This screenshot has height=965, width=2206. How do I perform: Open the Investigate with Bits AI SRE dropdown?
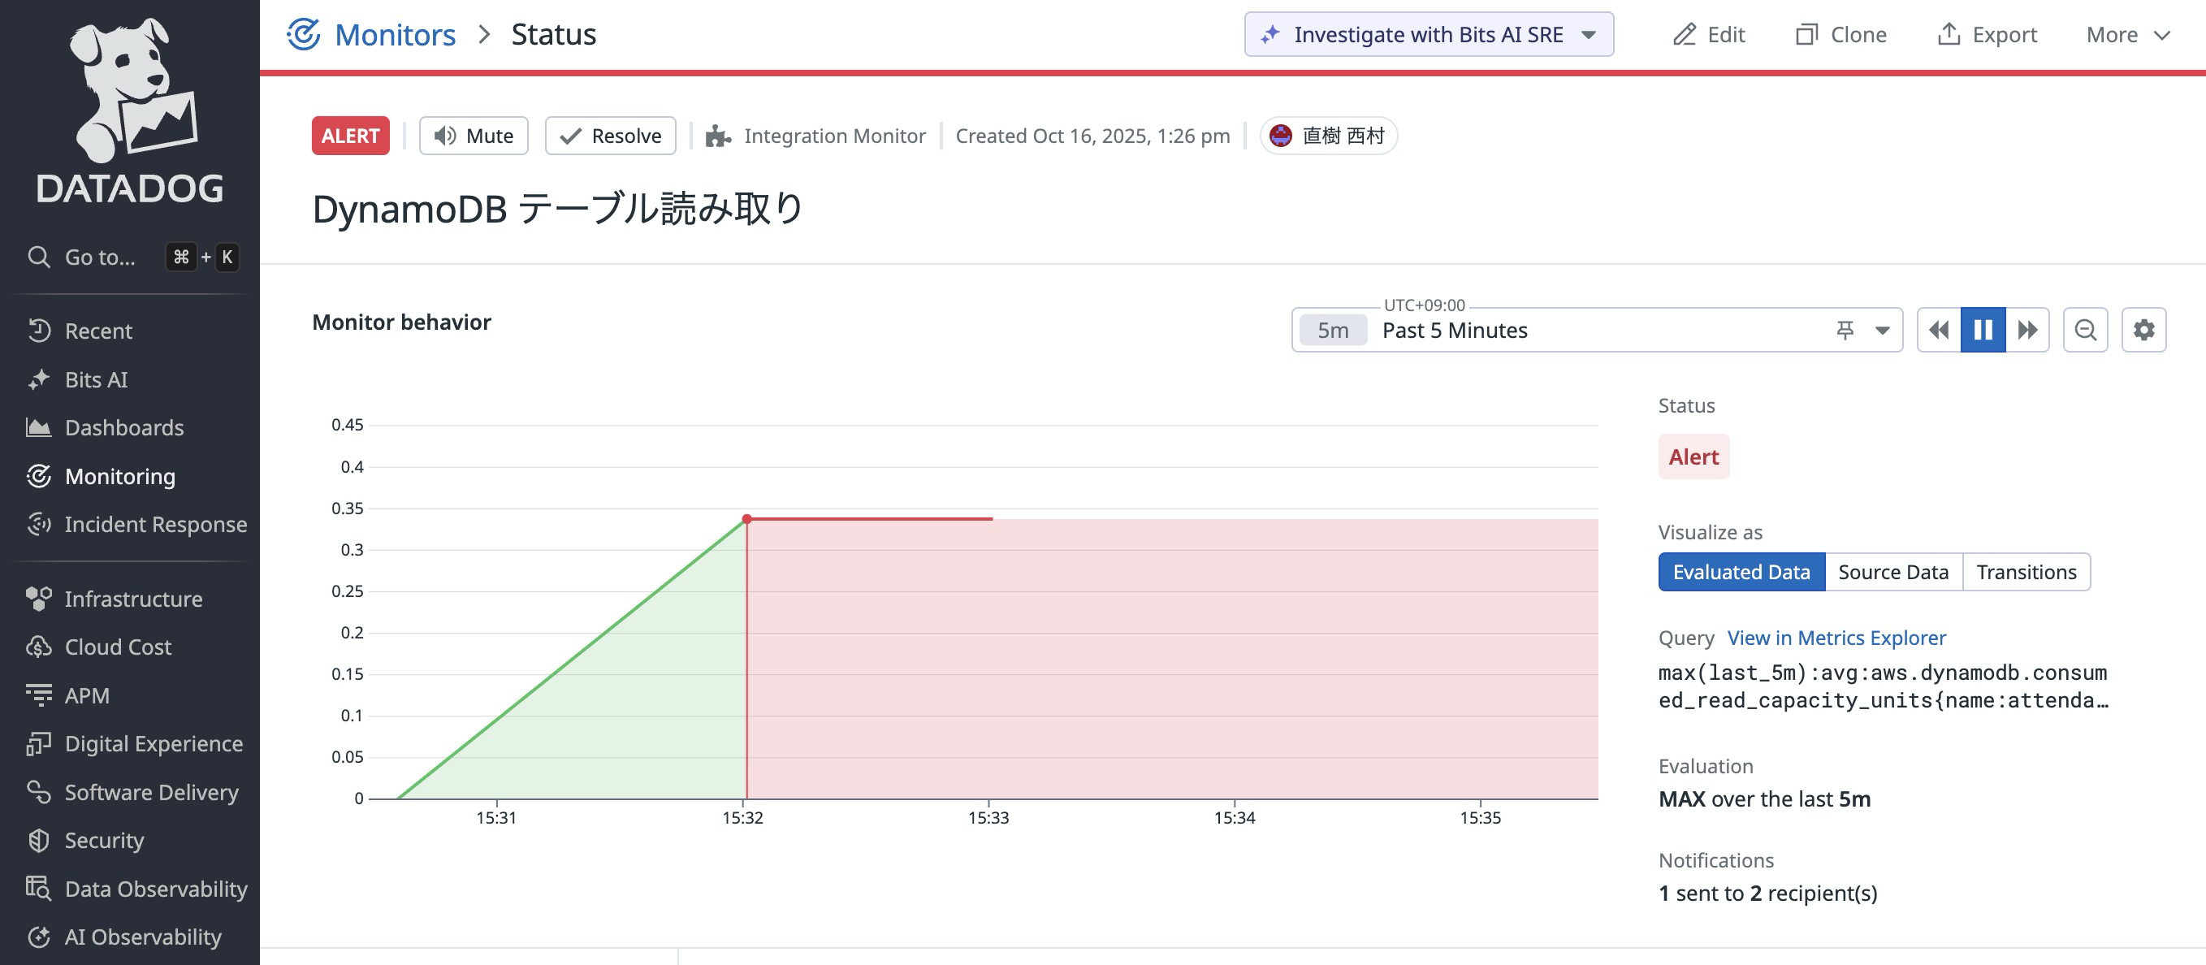click(x=1589, y=34)
